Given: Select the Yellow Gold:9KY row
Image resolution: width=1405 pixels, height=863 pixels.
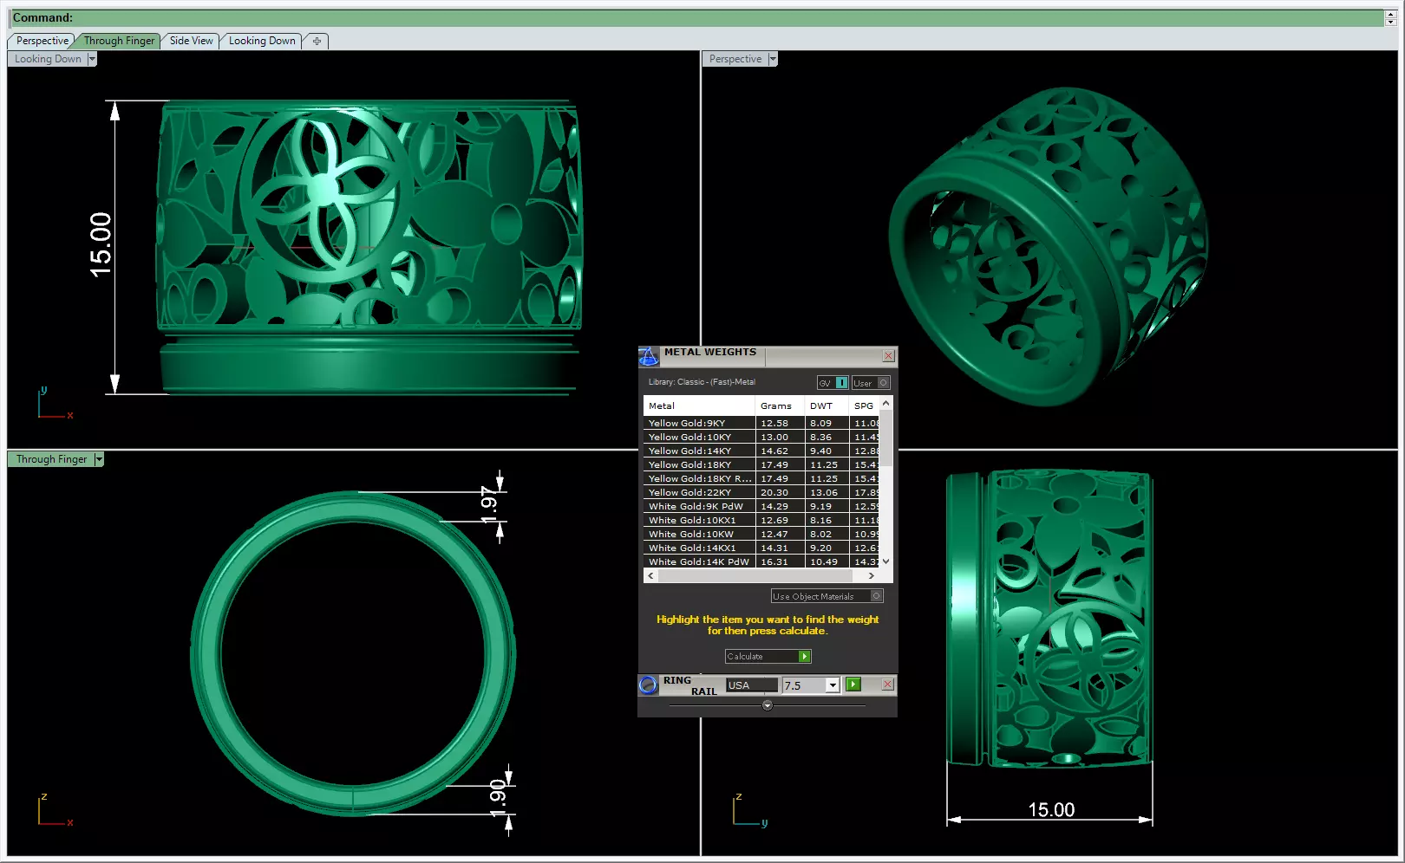Looking at the screenshot, I should tap(761, 424).
